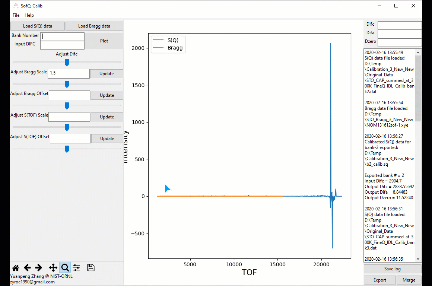The height and width of the screenshot is (286, 432).
Task: Click the Home reset view icon
Action: coord(16,268)
